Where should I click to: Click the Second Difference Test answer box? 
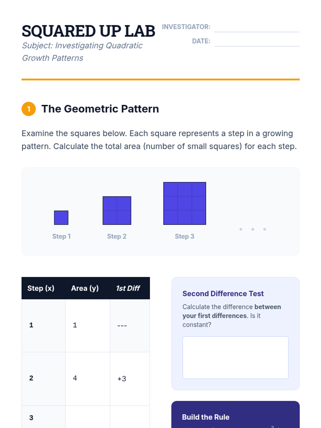click(235, 357)
